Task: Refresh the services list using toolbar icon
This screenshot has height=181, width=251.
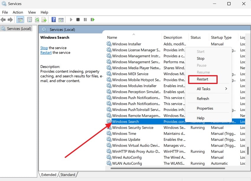Action: click(x=37, y=20)
